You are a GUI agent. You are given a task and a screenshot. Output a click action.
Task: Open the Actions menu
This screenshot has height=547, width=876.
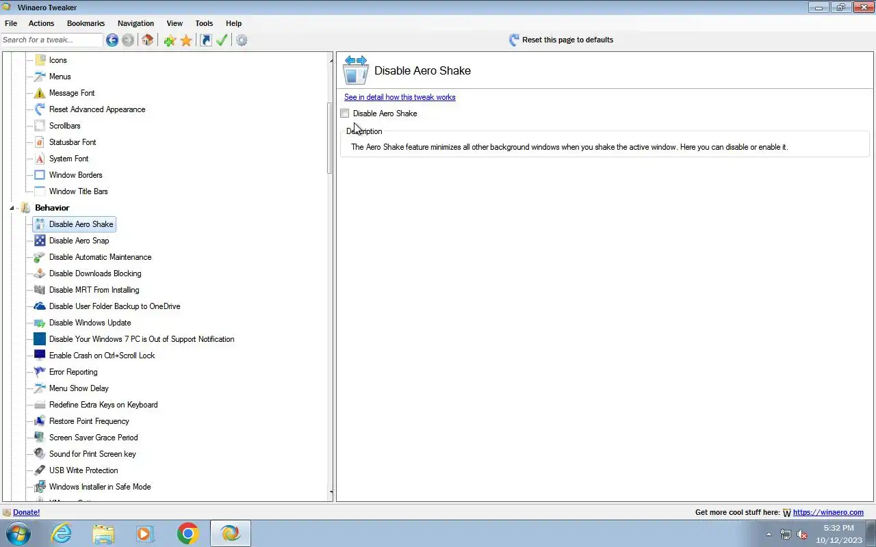41,23
